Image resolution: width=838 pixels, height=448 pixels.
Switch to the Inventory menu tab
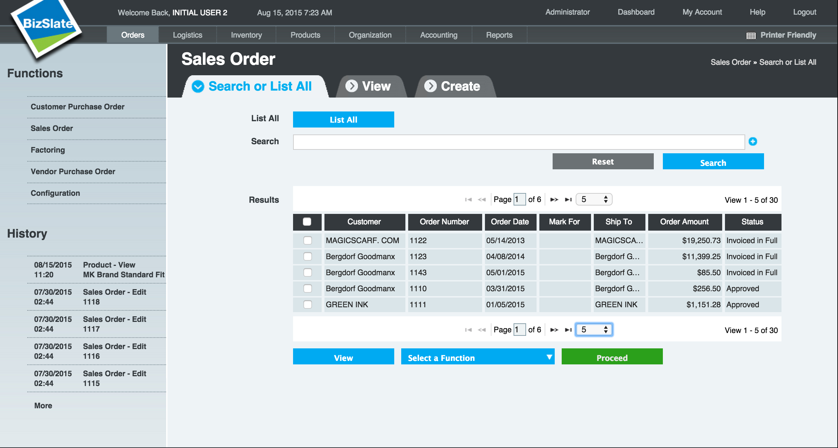point(246,35)
